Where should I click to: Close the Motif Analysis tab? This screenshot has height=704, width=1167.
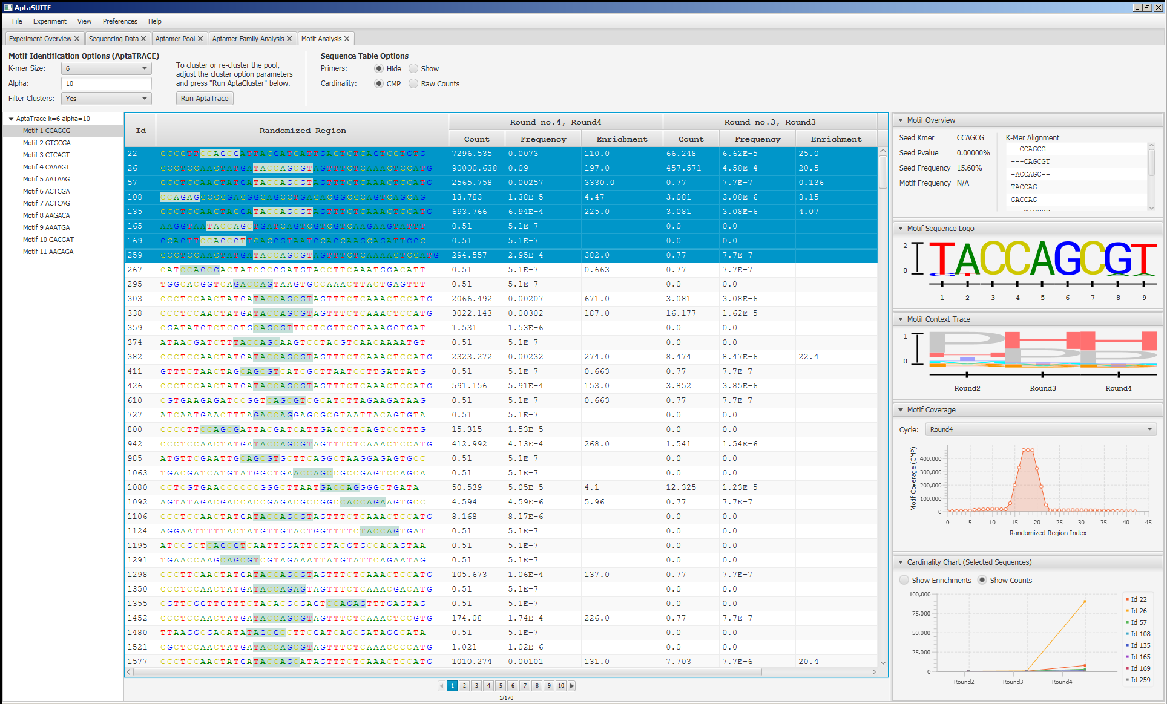(x=347, y=39)
